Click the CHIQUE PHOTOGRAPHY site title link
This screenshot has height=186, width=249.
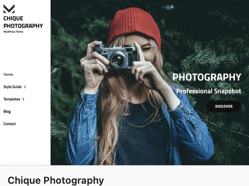[23, 22]
